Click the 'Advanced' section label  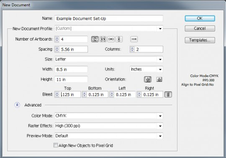[33, 105]
